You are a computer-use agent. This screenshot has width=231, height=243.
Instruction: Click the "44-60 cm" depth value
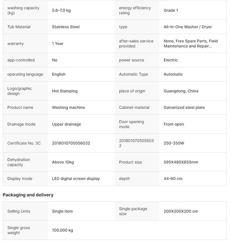coord(173,179)
